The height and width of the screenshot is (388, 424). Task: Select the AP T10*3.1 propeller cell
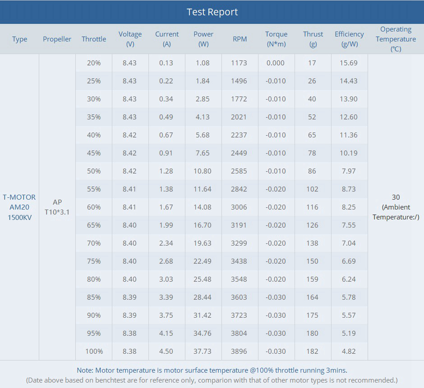[x=57, y=207]
